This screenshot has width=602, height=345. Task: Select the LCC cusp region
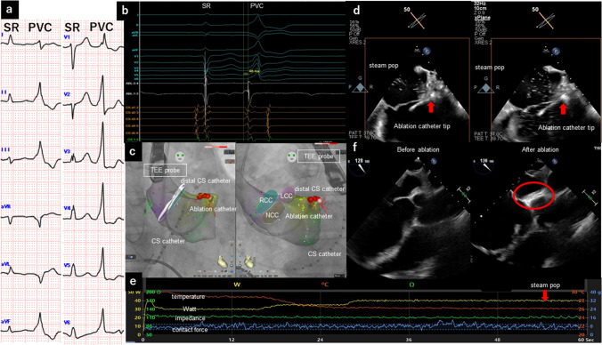coord(287,195)
